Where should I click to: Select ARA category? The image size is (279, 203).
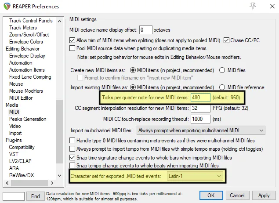click(14, 168)
